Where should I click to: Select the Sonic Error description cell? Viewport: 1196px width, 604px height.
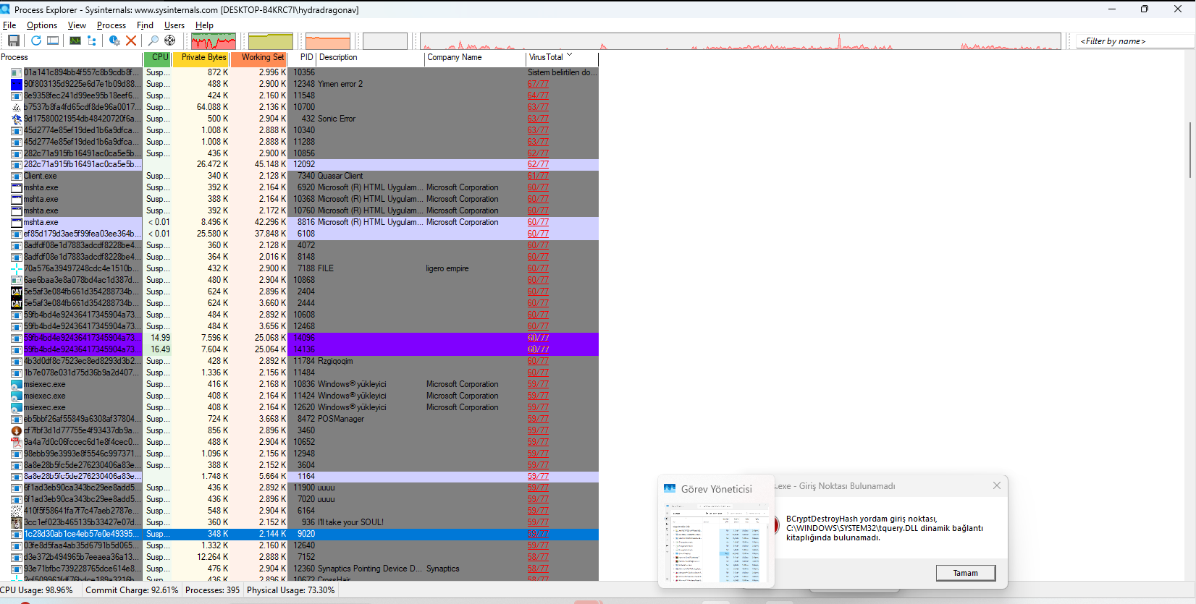click(x=337, y=119)
